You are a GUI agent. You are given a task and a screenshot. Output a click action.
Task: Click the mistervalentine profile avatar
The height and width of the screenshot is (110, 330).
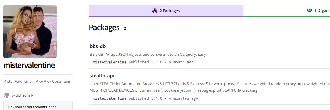click(x=30, y=31)
